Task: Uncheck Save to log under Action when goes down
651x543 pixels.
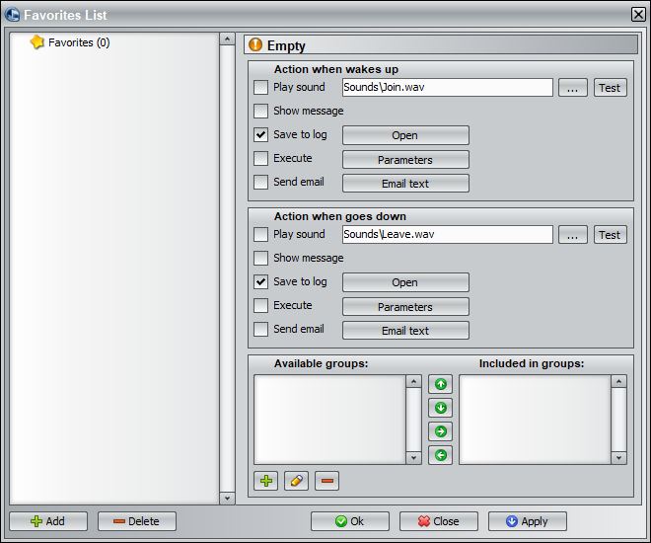Action: [260, 281]
